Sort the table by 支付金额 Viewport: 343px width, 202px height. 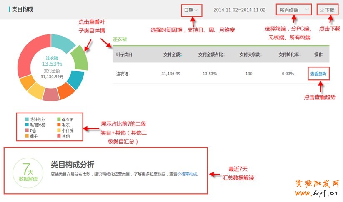[173, 54]
